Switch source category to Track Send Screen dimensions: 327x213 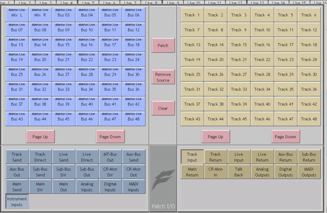(x=17, y=157)
